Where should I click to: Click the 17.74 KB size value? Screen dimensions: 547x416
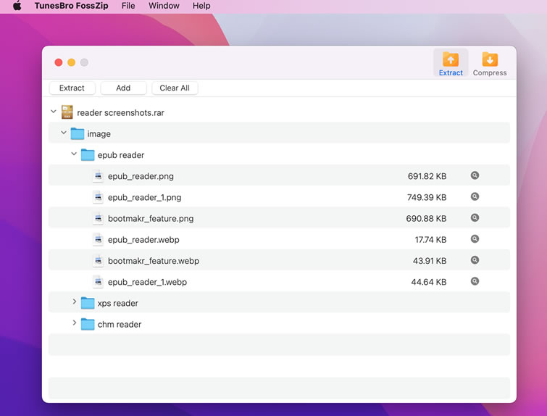click(430, 240)
